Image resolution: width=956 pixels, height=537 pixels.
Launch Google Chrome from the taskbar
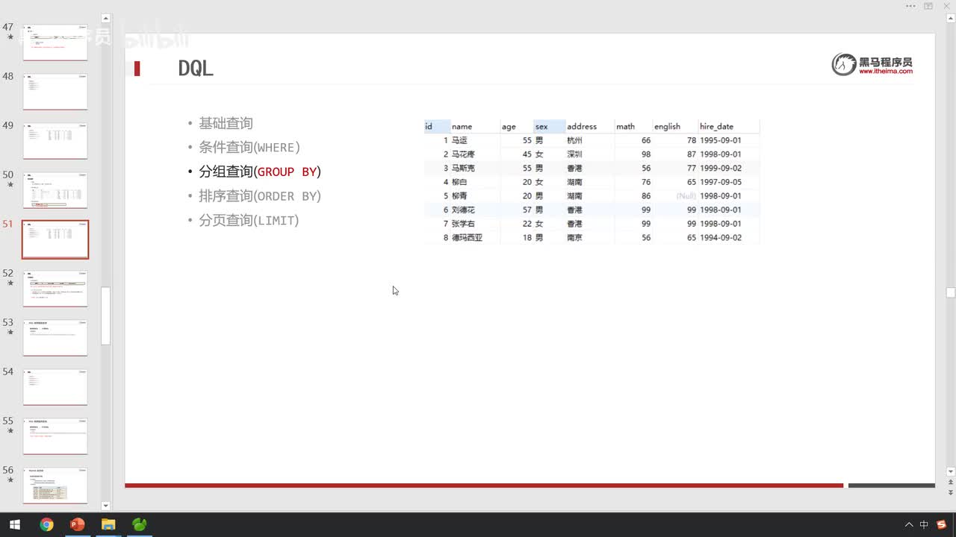point(46,524)
